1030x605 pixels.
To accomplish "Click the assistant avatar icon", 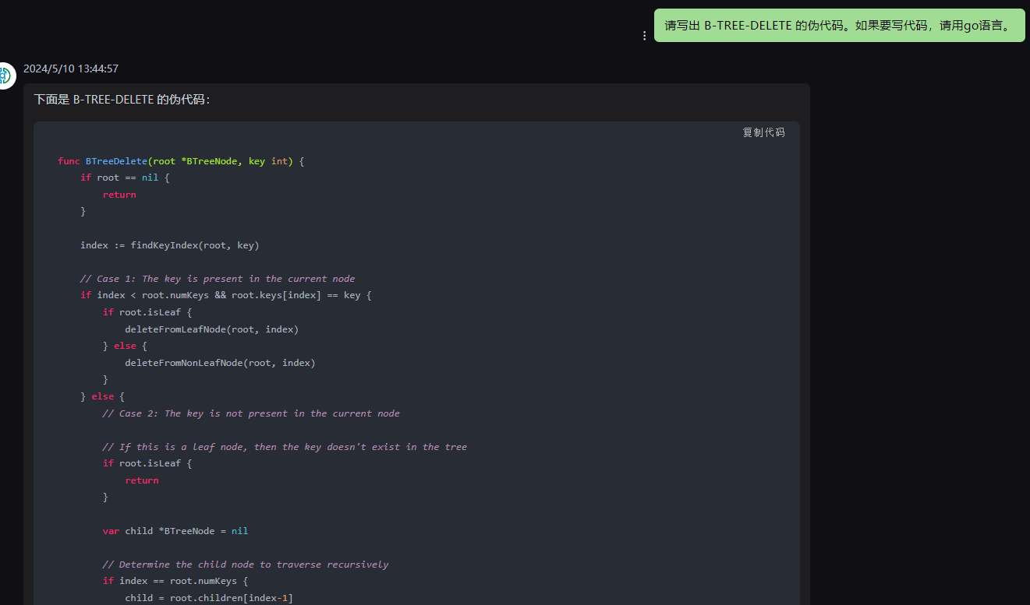I will coord(5,76).
